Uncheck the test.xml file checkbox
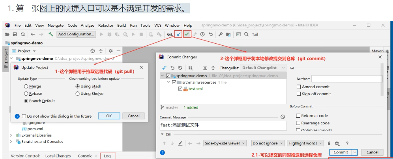Image resolution: width=393 pixels, height=159 pixels. [x=180, y=89]
